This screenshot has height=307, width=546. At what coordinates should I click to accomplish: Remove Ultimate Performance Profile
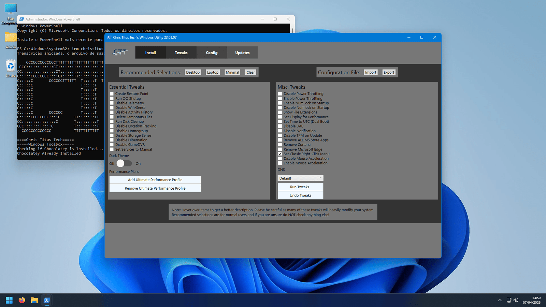(x=155, y=188)
